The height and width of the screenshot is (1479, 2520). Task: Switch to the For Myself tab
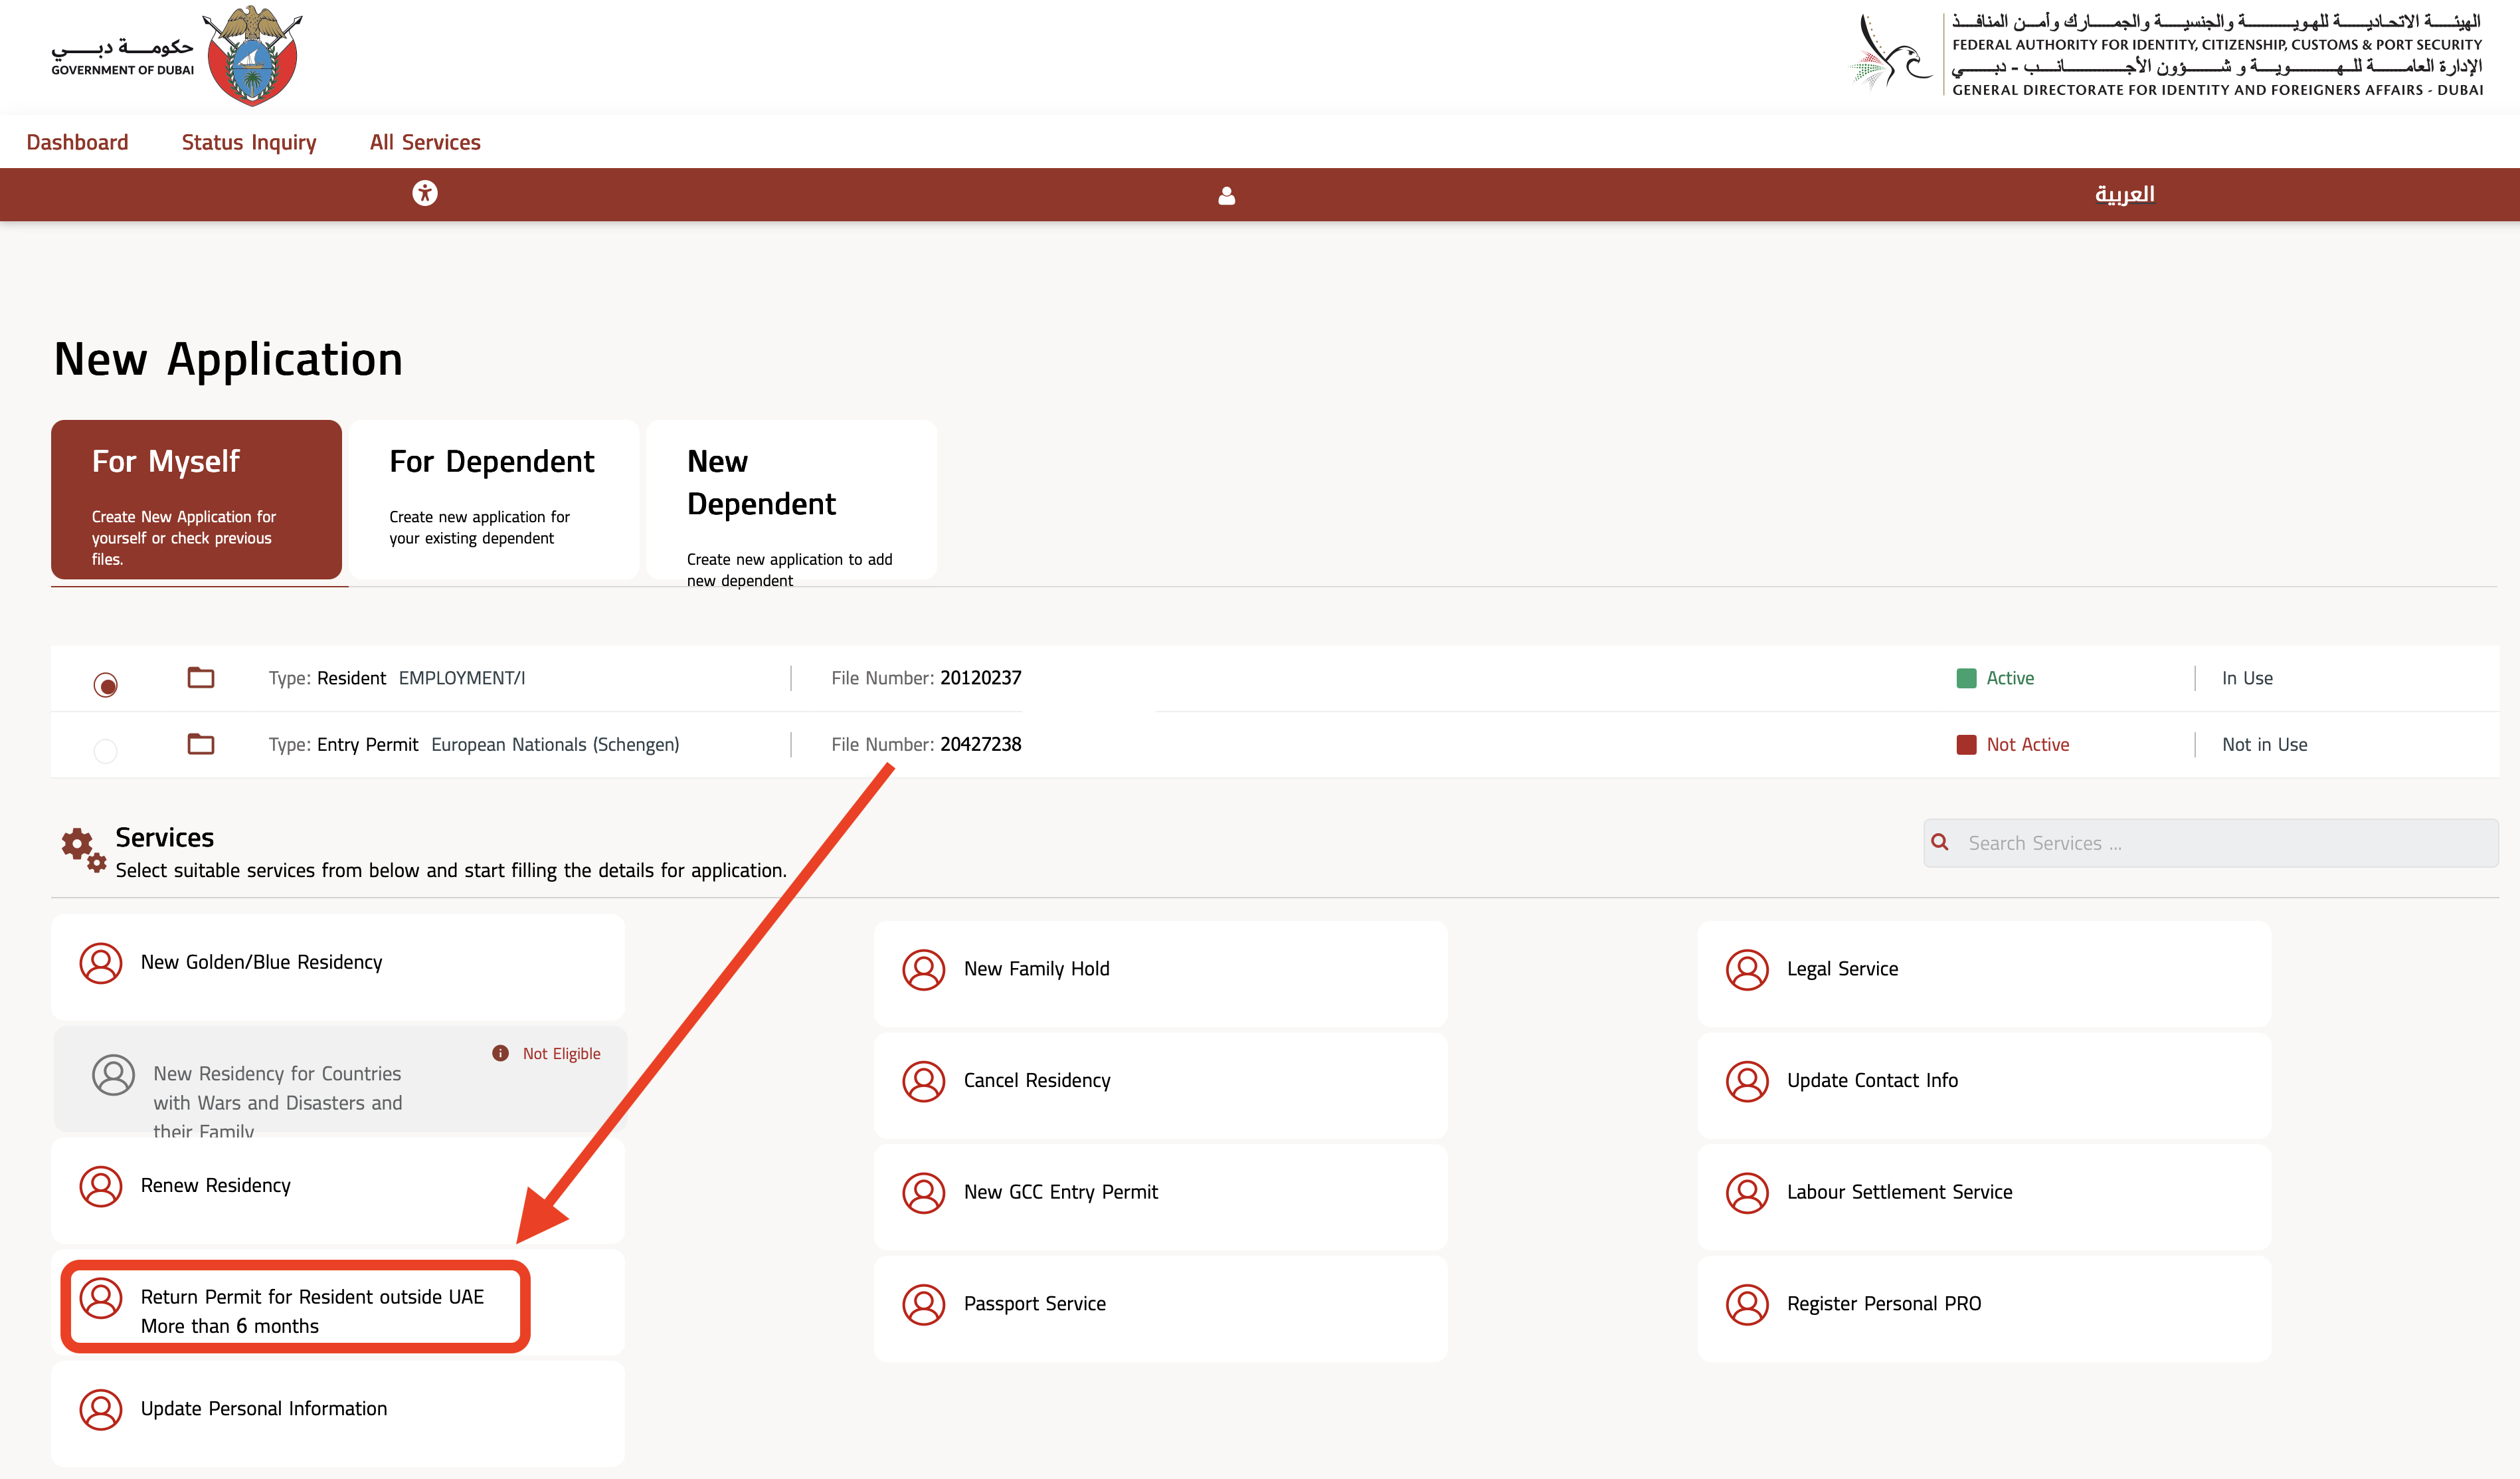point(197,499)
